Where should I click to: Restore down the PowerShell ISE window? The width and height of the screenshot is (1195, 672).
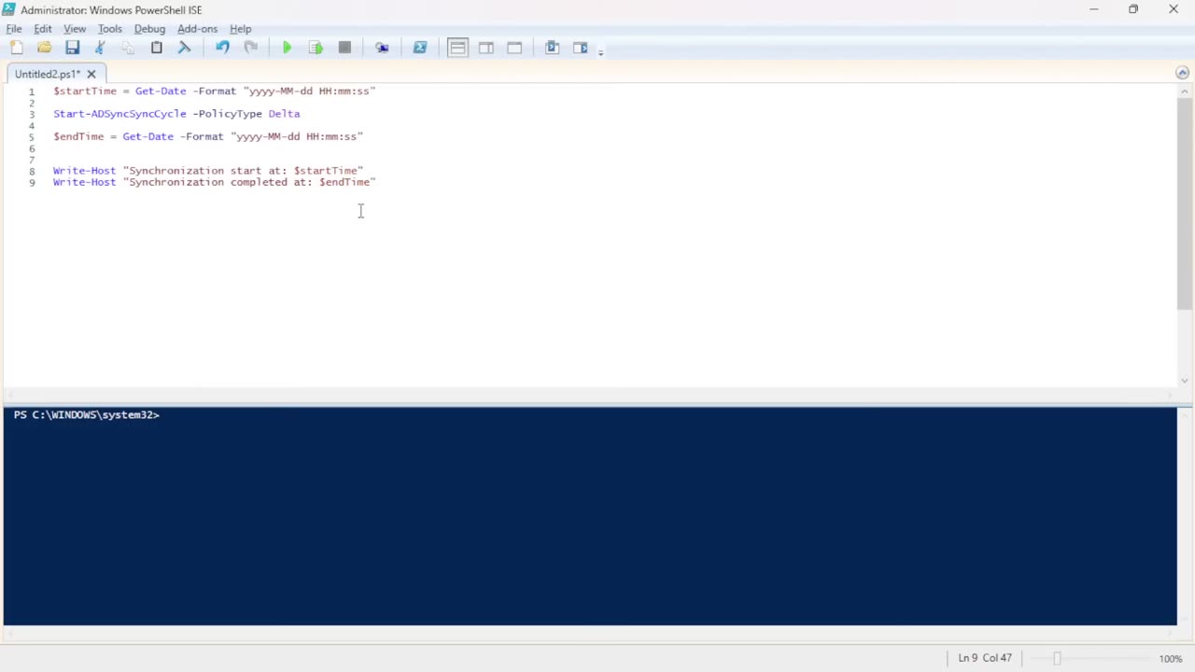(1133, 9)
